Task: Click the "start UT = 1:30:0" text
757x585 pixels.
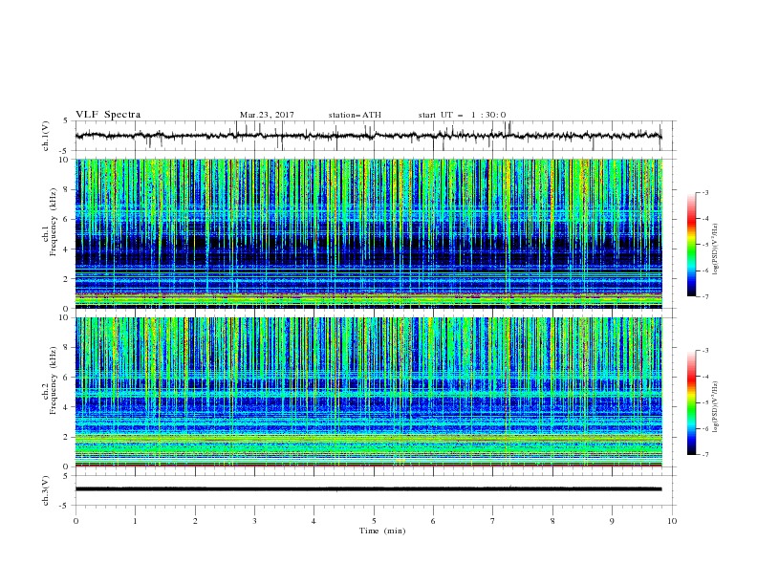Action: point(462,115)
